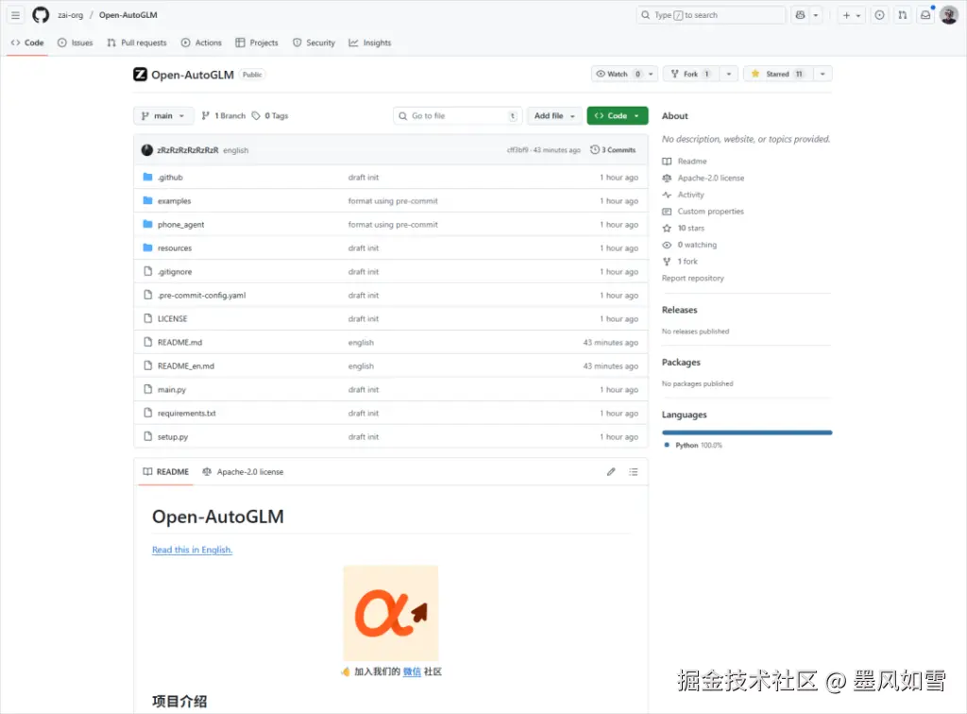
Task: Open the Actions tab
Action: tap(202, 42)
